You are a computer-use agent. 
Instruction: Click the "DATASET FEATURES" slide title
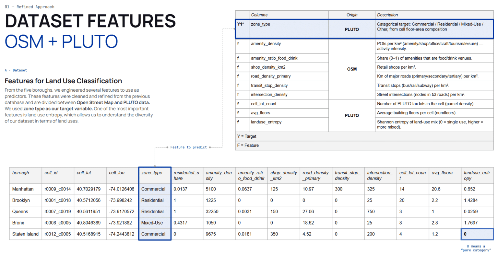click(90, 21)
